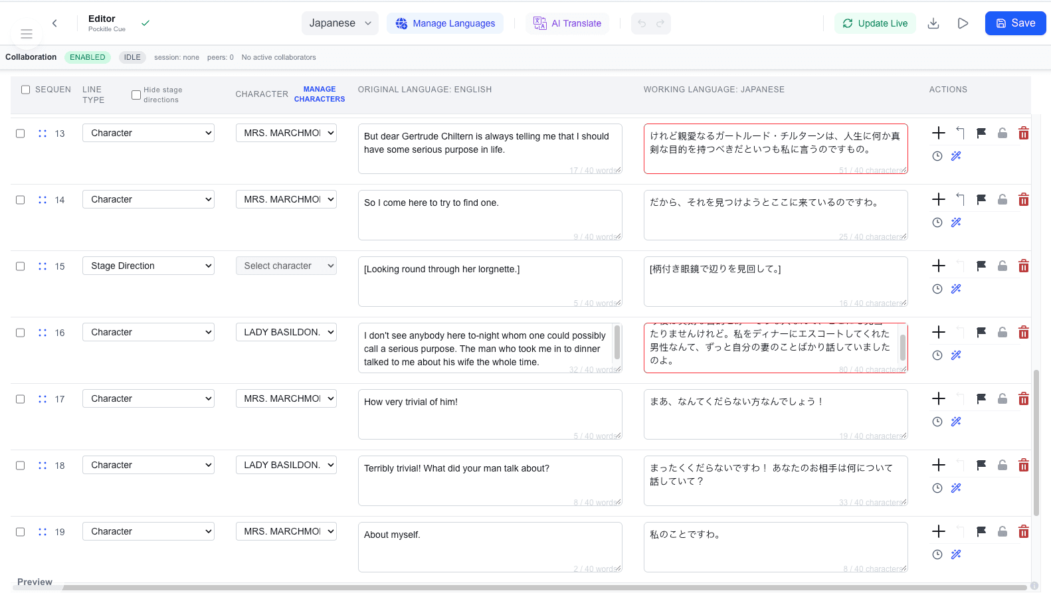Check the checkbox for row 15

coord(20,266)
